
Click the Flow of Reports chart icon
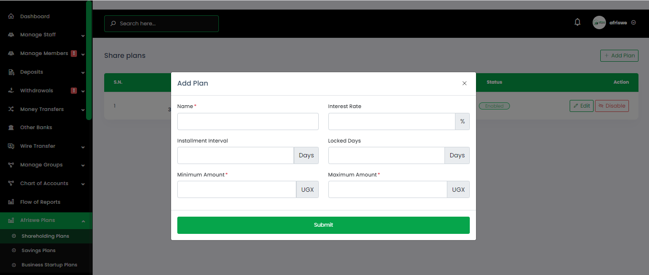click(x=11, y=202)
